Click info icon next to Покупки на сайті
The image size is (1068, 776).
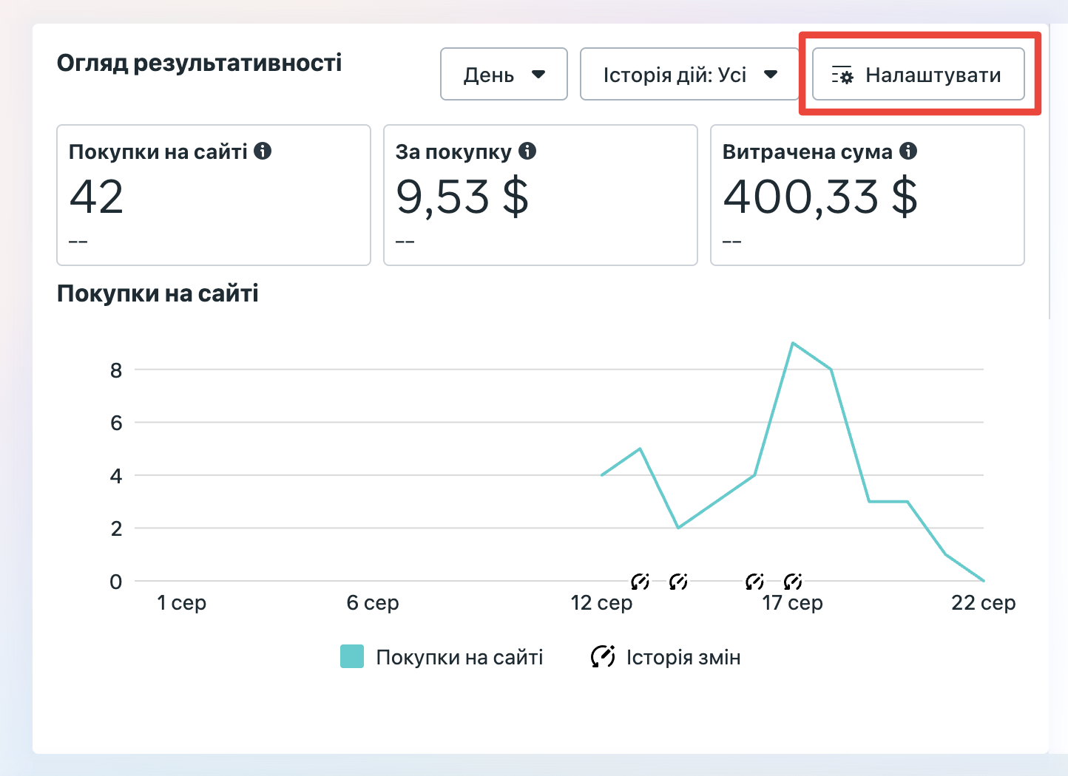263,151
